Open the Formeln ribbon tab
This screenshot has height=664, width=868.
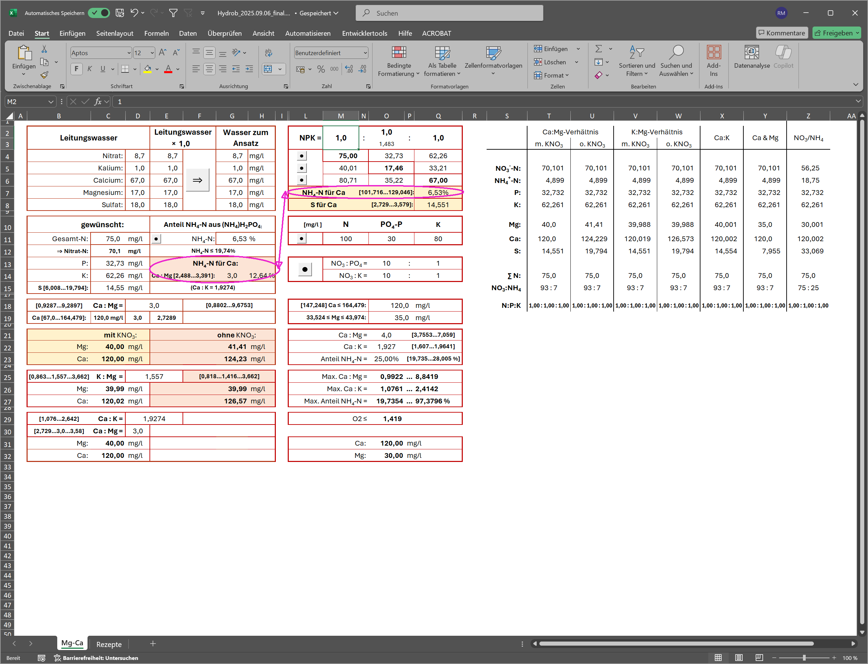click(x=156, y=33)
